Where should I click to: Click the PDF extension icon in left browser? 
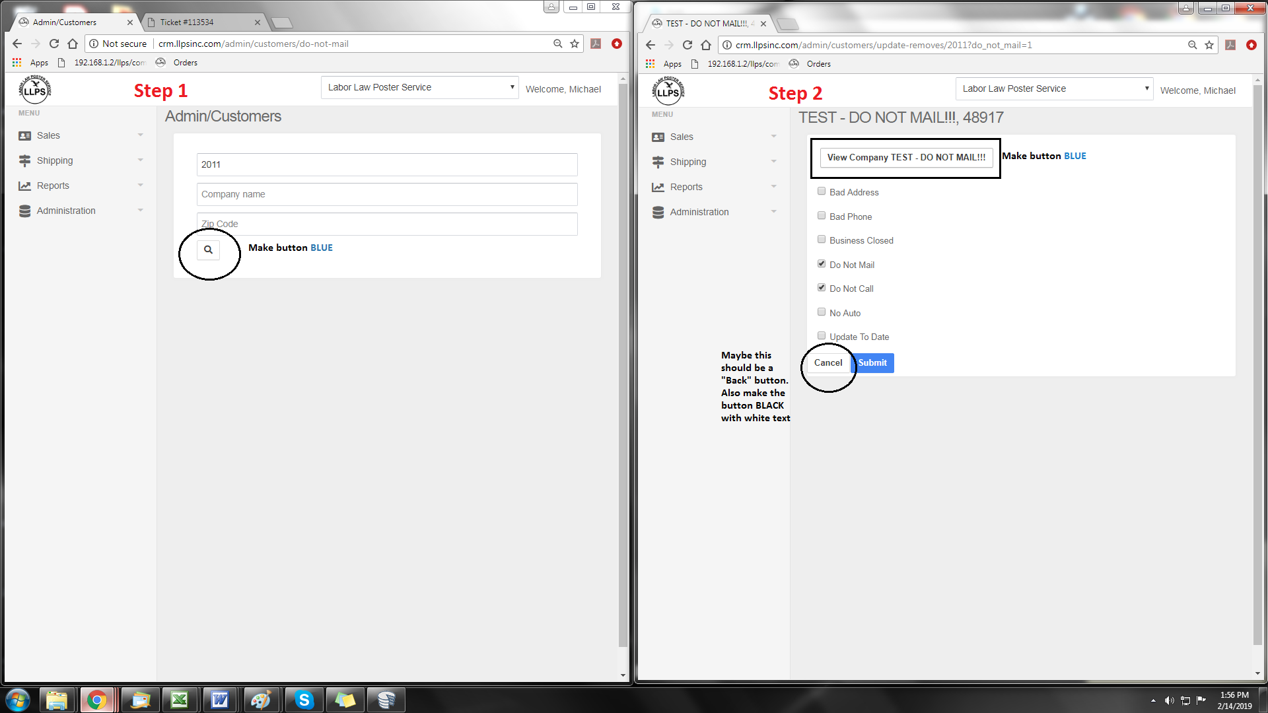click(596, 44)
